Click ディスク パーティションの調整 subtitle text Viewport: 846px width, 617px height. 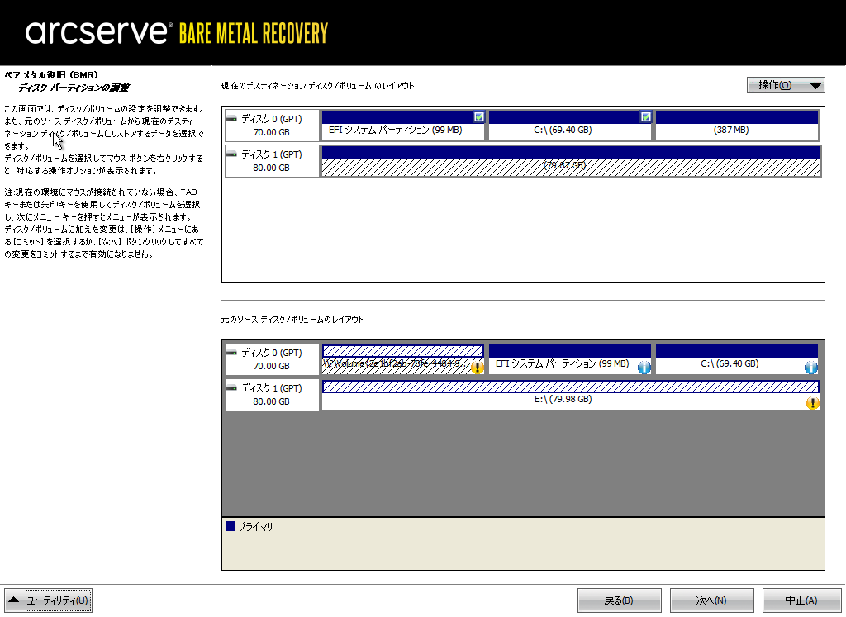tap(74, 88)
